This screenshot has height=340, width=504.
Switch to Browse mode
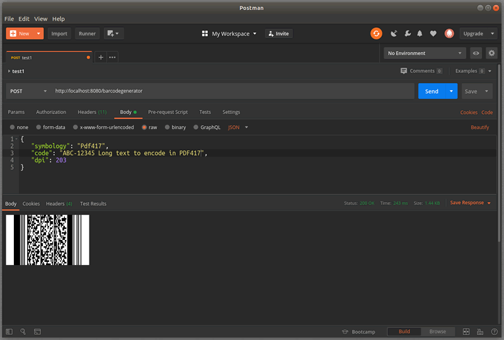click(437, 332)
